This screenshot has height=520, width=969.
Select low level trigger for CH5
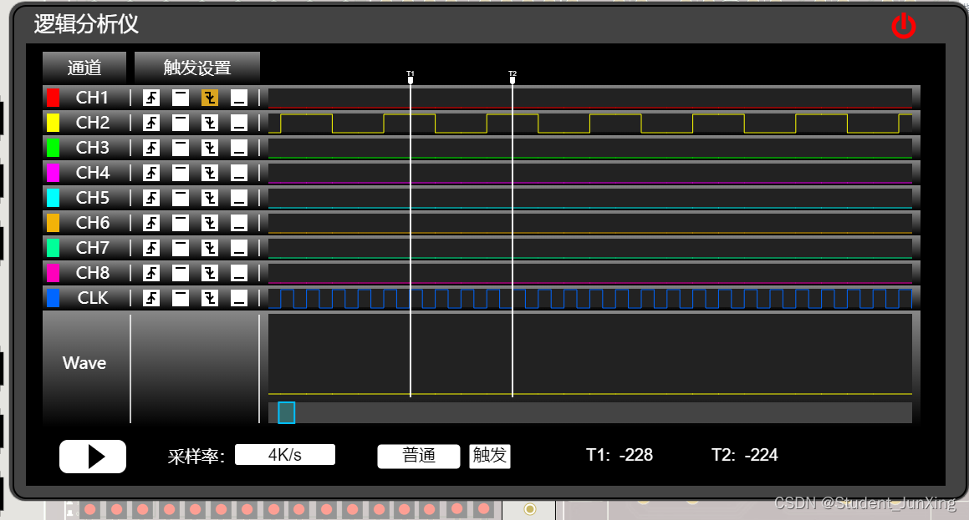239,197
